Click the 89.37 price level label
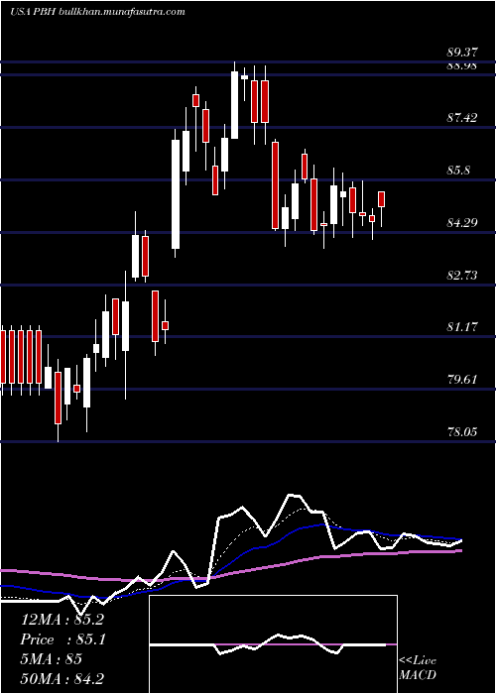Screen dimensions: 496x694 [462, 53]
